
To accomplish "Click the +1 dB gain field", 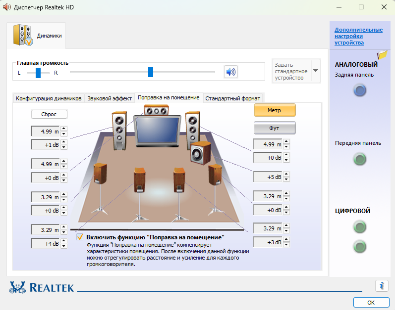I will pos(45,145).
